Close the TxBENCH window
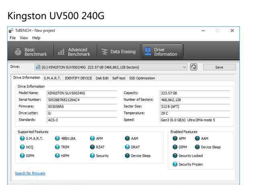Screen dimensions: 257x185 tap(232, 31)
